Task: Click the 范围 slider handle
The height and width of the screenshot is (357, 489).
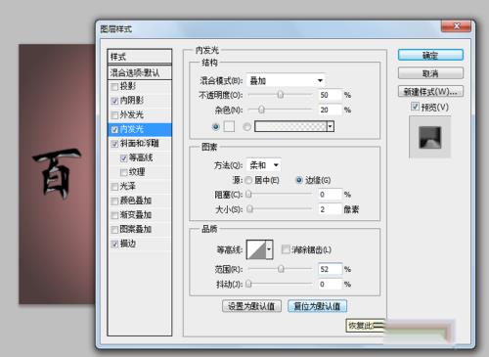Action: point(281,269)
